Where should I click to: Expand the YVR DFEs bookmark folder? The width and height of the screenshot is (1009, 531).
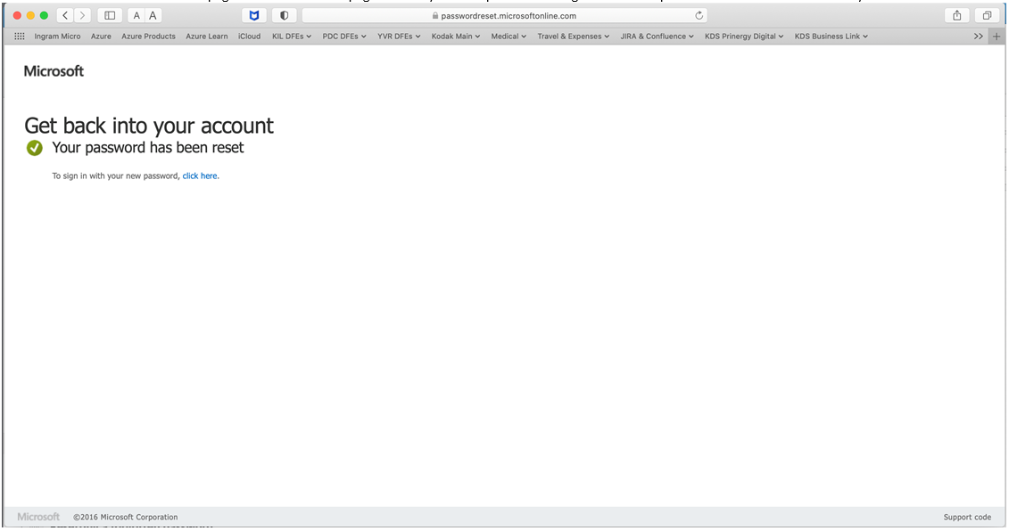pyautogui.click(x=399, y=36)
